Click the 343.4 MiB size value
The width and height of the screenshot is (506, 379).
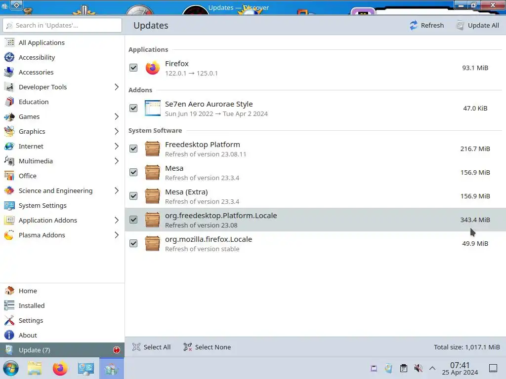(x=475, y=220)
